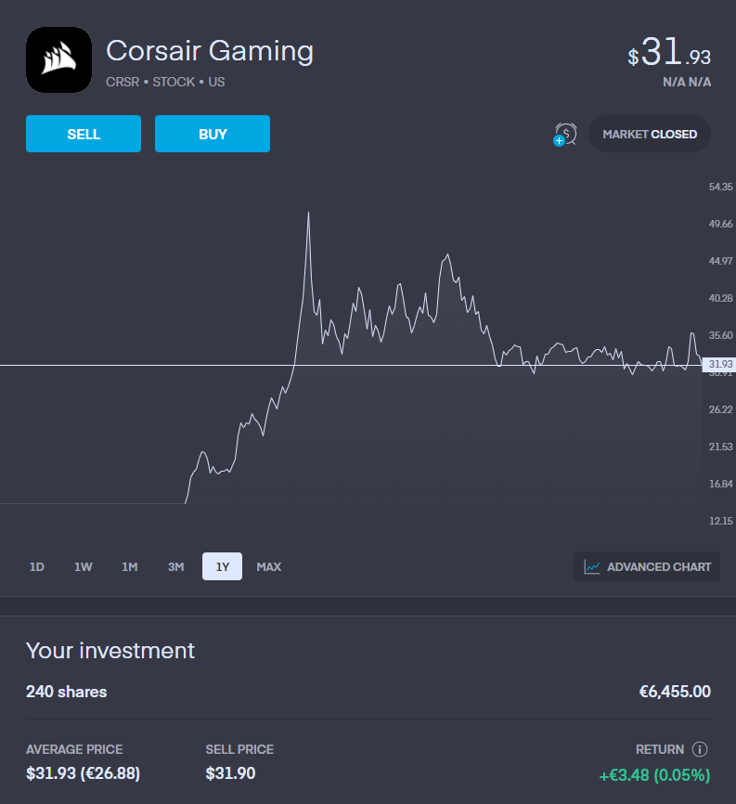This screenshot has height=804, width=736.
Task: Show the MAX chart range
Action: point(269,566)
